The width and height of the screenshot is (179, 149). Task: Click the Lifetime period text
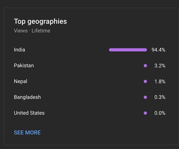(x=41, y=31)
